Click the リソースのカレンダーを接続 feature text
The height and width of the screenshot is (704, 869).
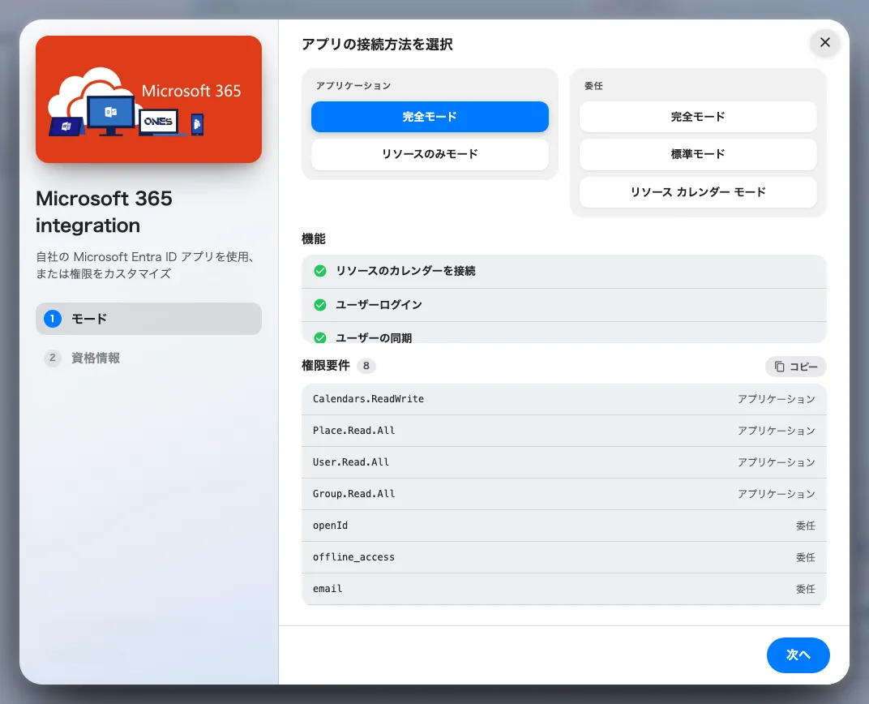coord(405,271)
